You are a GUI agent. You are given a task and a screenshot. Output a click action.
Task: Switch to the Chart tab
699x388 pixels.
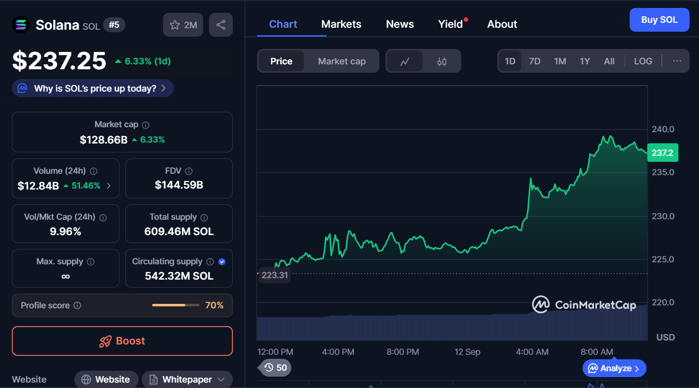[283, 24]
